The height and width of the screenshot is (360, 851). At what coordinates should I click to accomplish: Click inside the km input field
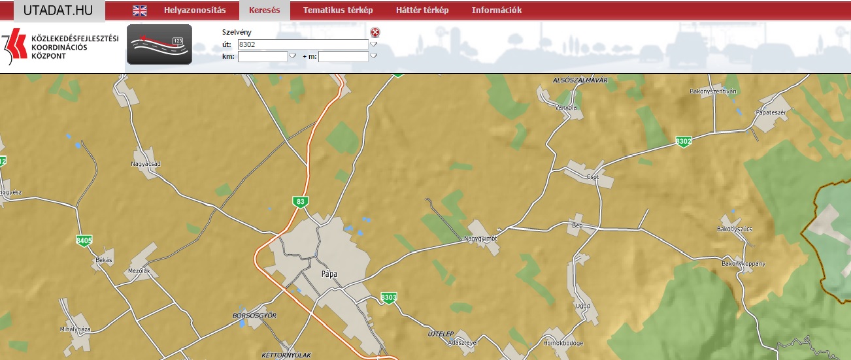(x=263, y=57)
